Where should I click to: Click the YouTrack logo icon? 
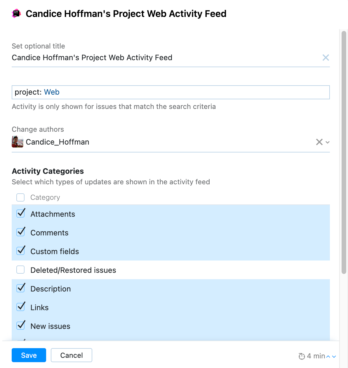tap(16, 13)
